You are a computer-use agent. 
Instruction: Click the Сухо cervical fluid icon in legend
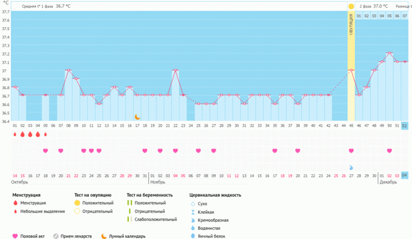click(192, 204)
